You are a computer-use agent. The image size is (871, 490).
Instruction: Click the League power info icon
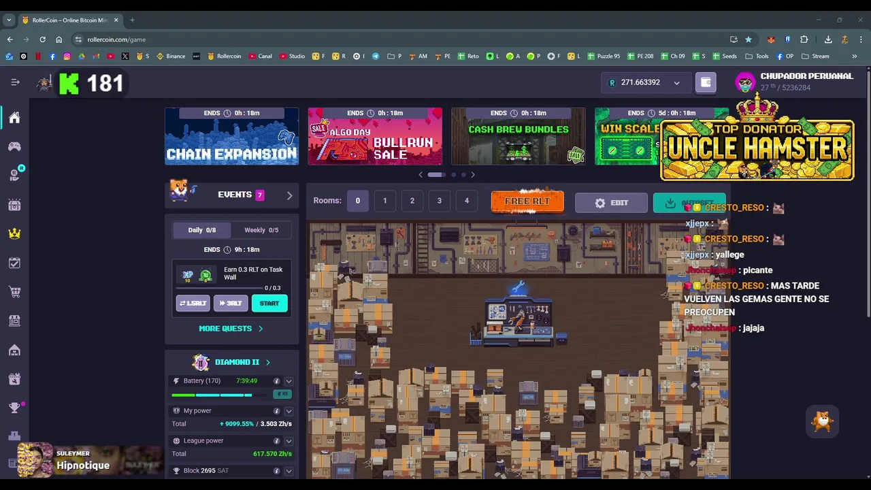[276, 441]
